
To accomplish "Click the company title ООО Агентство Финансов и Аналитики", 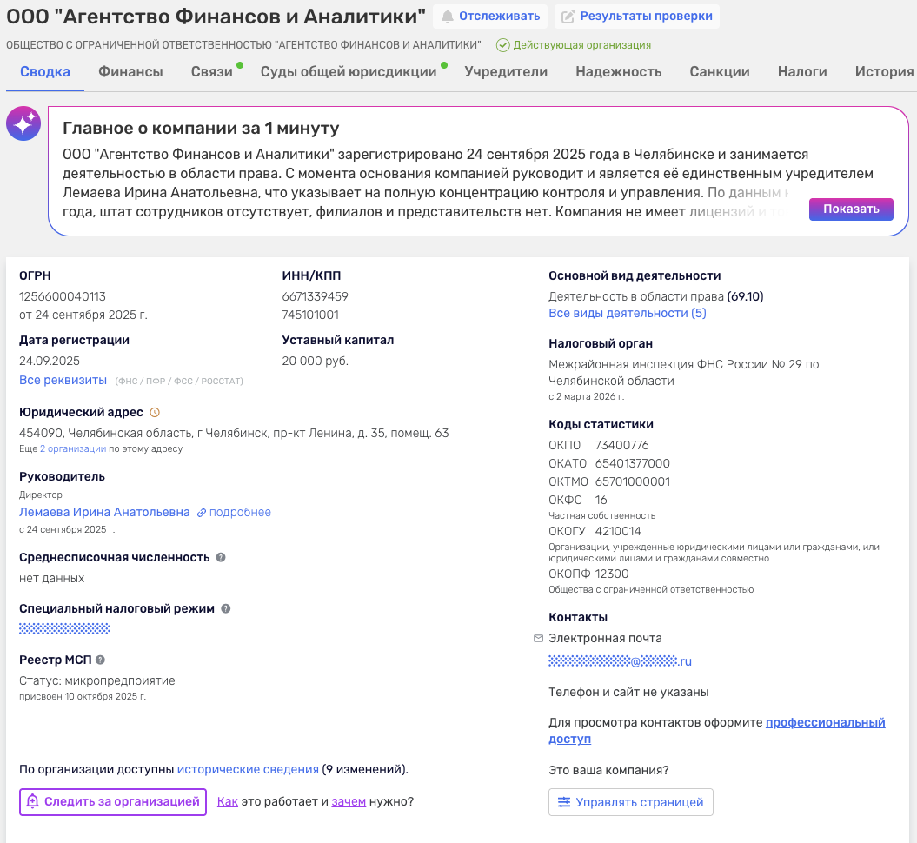I will [x=216, y=17].
